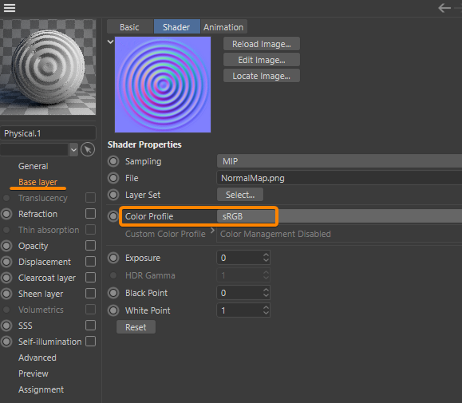Viewport: 462px width, 403px height.
Task: Enable the Opacity checkbox
Action: click(90, 246)
